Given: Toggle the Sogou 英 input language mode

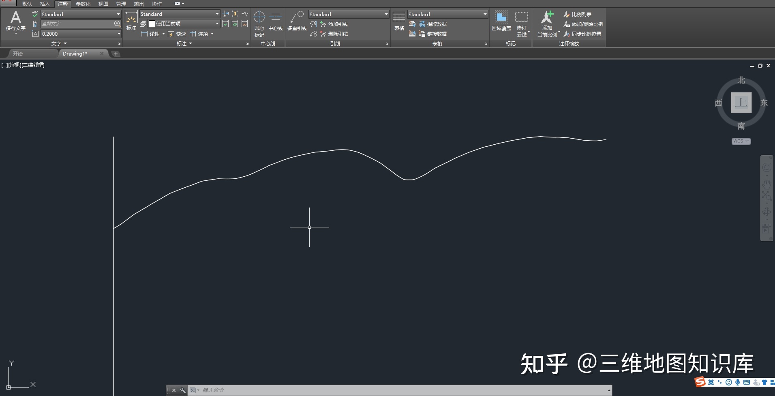Looking at the screenshot, I should [x=711, y=382].
